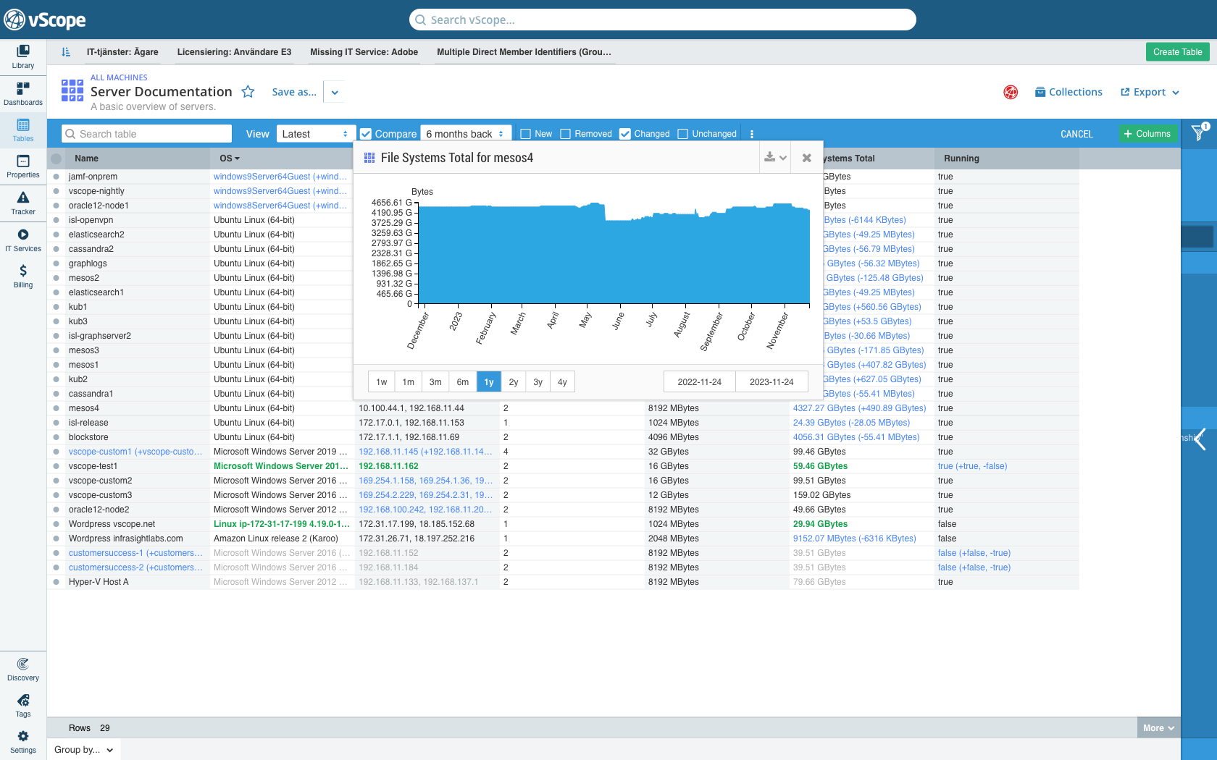Select the 6m chart range

point(463,382)
